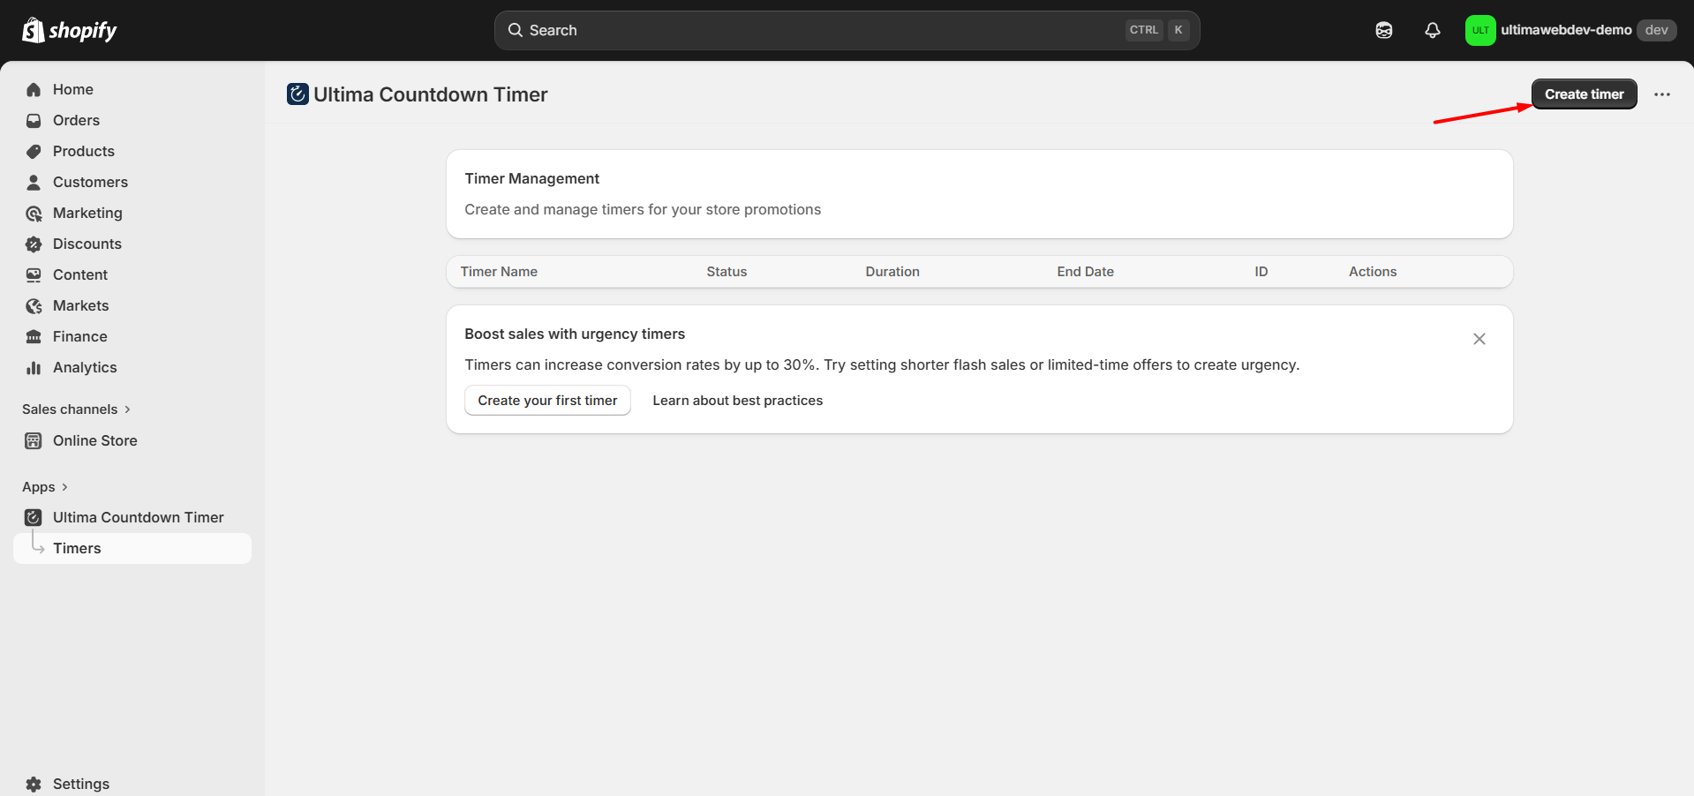Click the CTRL shortcut key hint
This screenshot has height=796, width=1694.
(1144, 30)
